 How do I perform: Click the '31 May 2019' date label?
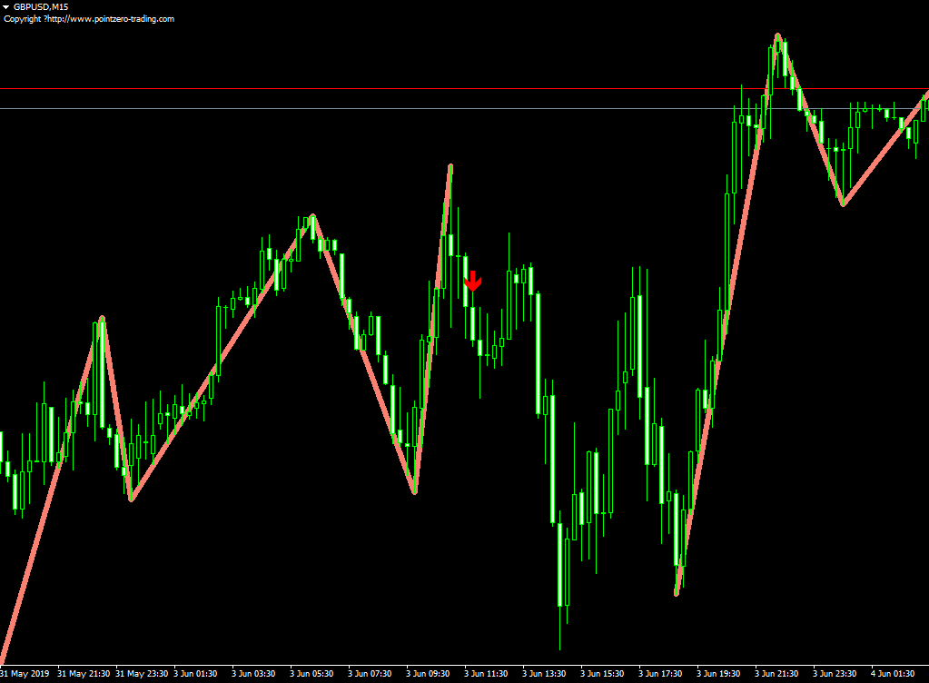[25, 674]
